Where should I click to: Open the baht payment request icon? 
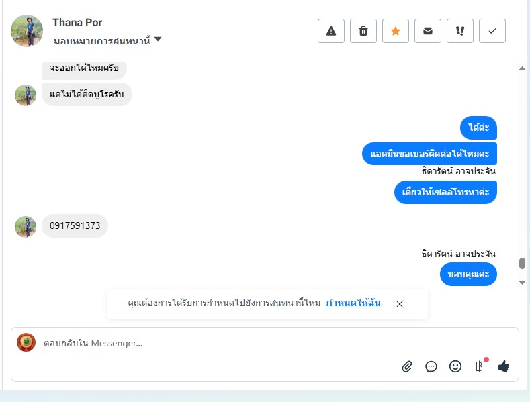point(479,366)
